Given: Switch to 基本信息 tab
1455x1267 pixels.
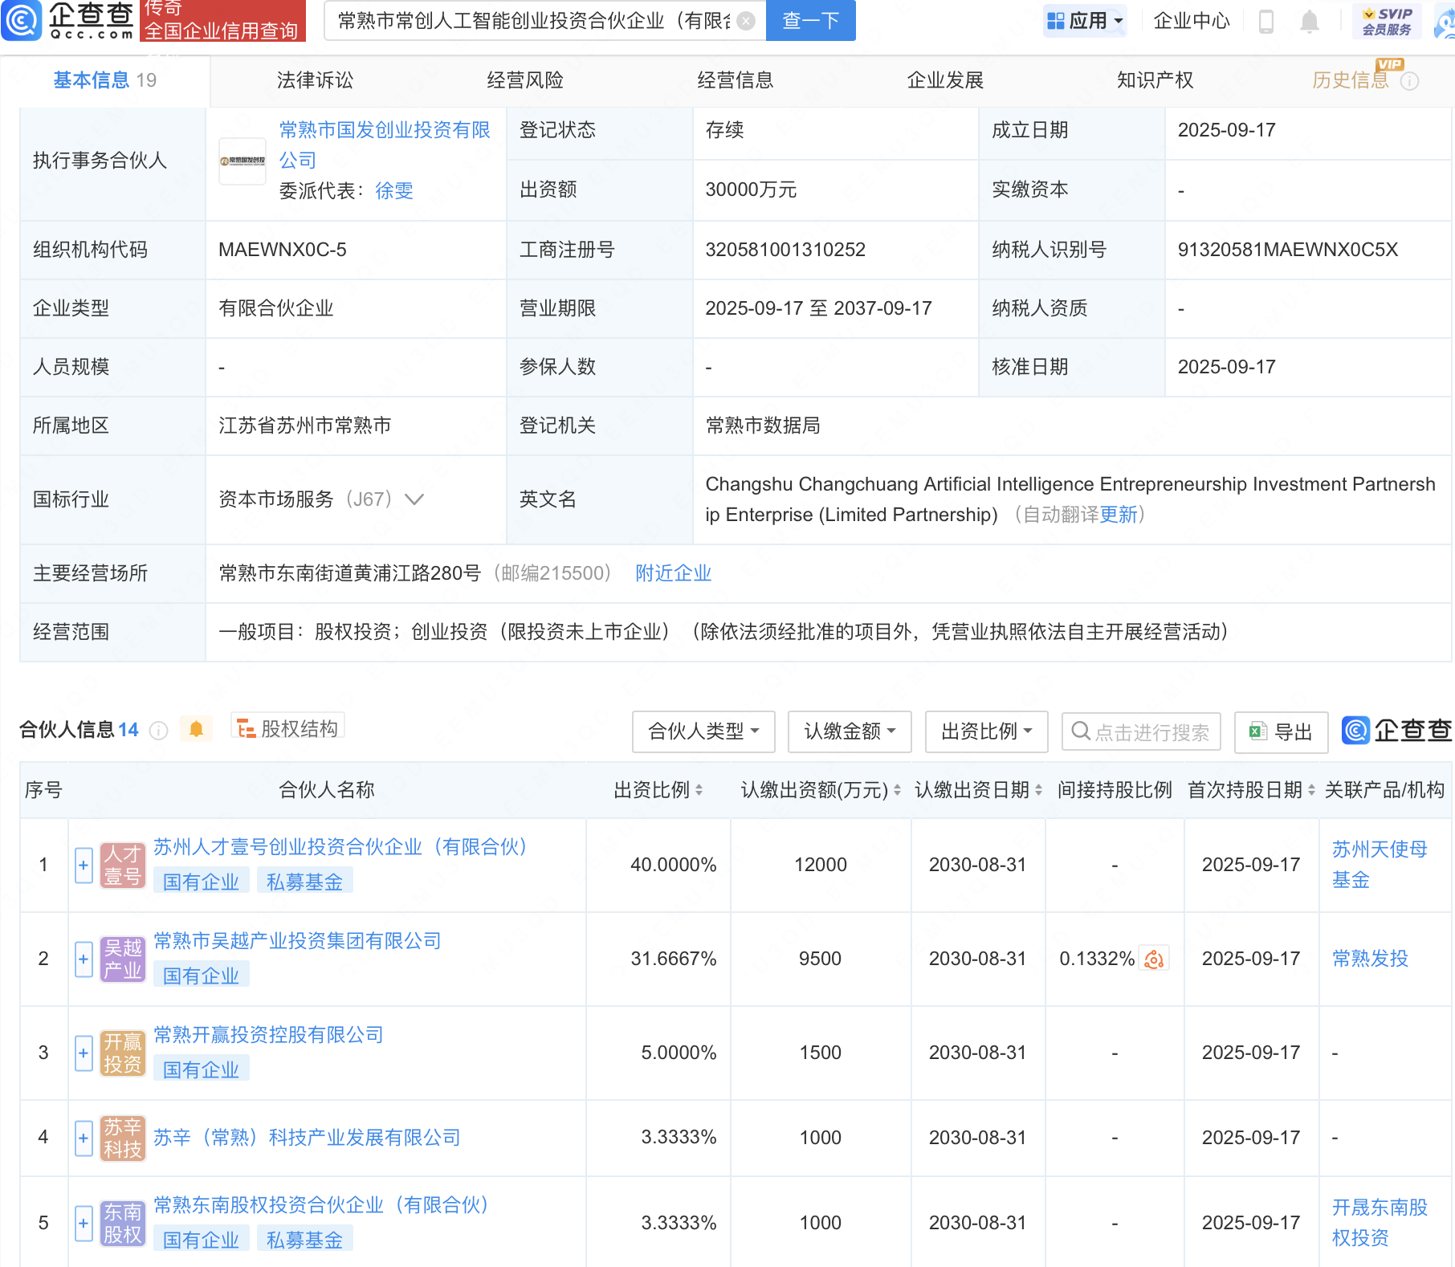Looking at the screenshot, I should (x=104, y=80).
